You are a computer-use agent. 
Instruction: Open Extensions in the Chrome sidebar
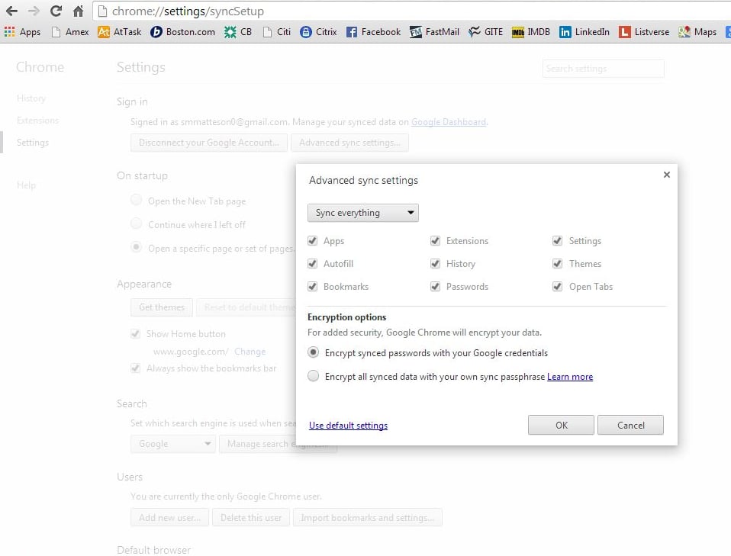click(37, 121)
